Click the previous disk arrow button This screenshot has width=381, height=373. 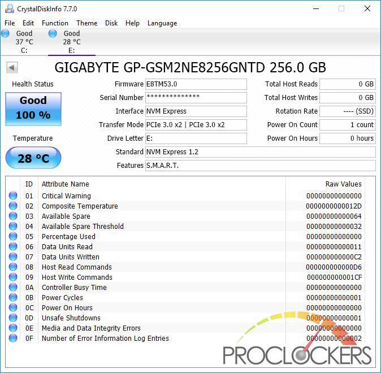12,68
